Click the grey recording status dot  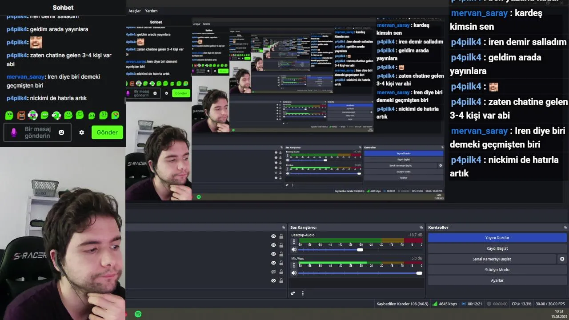click(489, 304)
